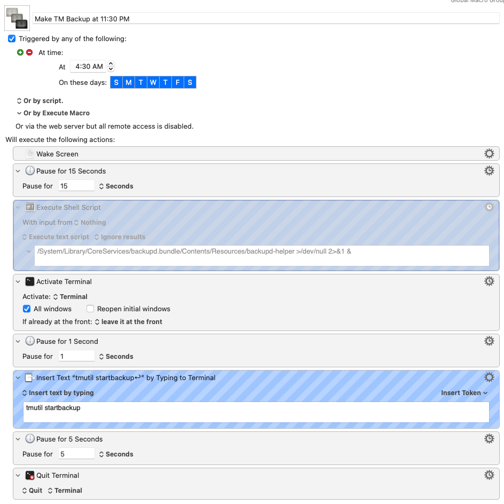Collapse the Or by Execute Macro section
This screenshot has height=504, width=504.
click(x=53, y=113)
